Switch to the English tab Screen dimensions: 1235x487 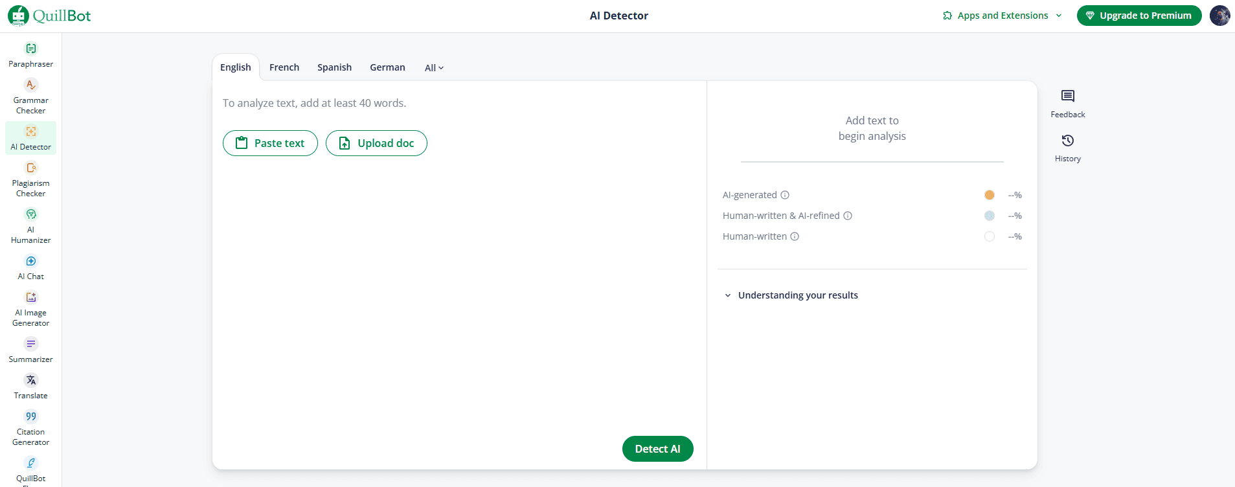[x=236, y=67]
